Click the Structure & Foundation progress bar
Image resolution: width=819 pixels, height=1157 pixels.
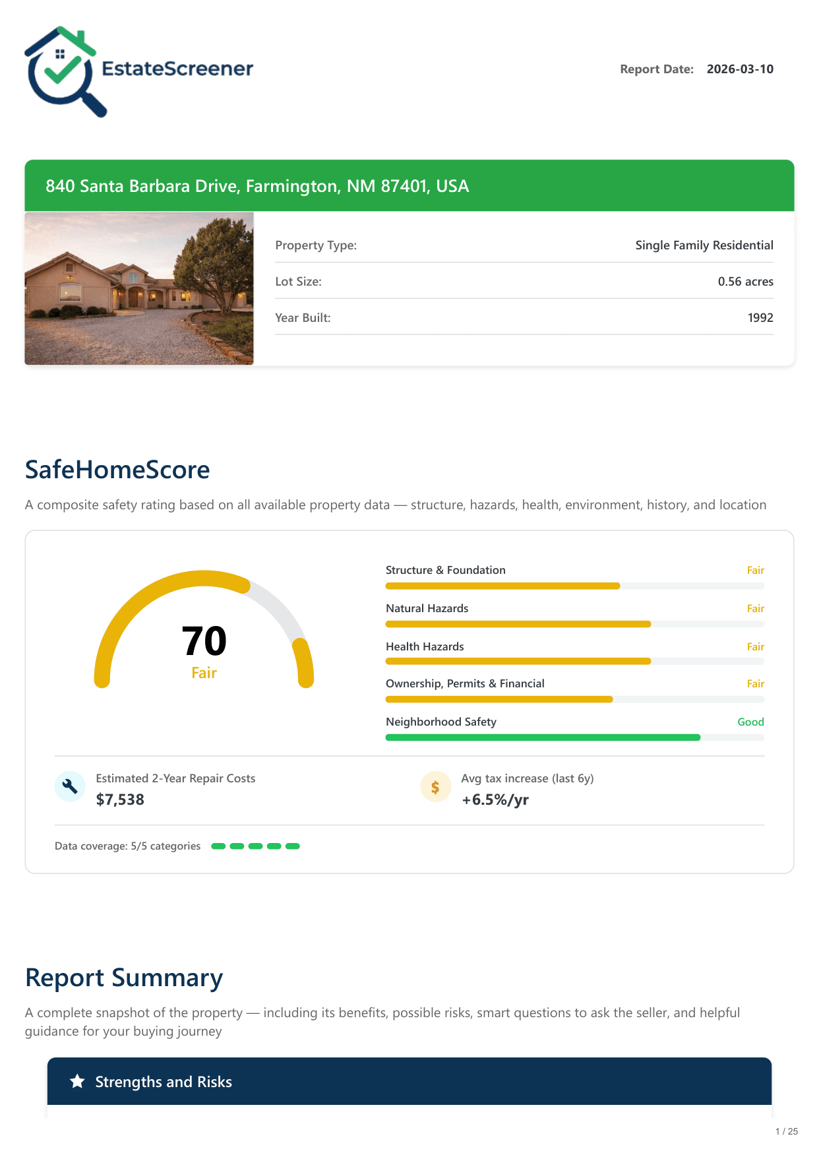pos(575,586)
